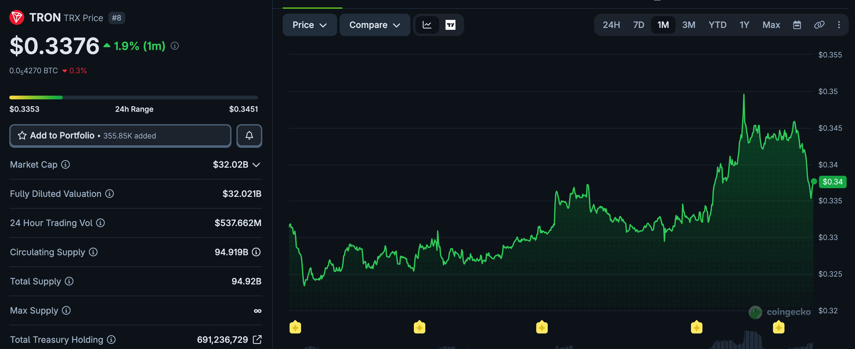855x349 pixels.
Task: Show Fully Diluted Valuation info icon
Action: [110, 194]
